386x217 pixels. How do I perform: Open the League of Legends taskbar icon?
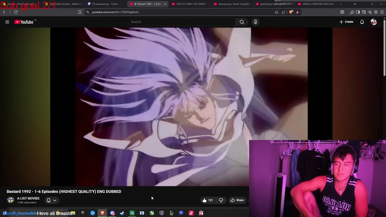(172, 213)
